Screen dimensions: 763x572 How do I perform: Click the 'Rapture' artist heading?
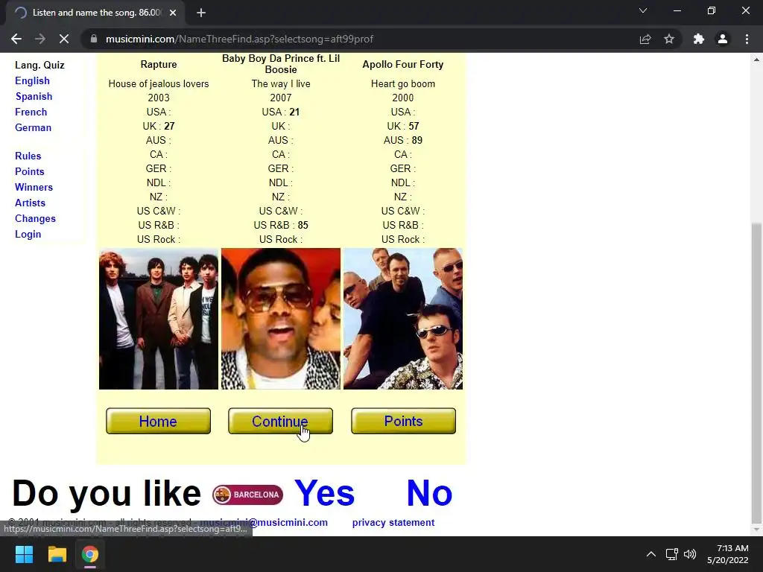point(159,65)
